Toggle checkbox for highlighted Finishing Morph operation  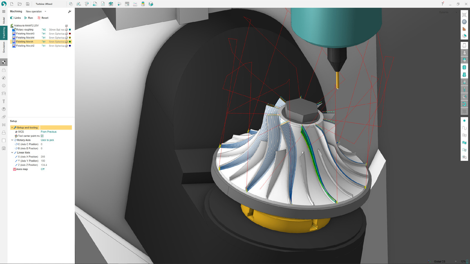tap(67, 42)
